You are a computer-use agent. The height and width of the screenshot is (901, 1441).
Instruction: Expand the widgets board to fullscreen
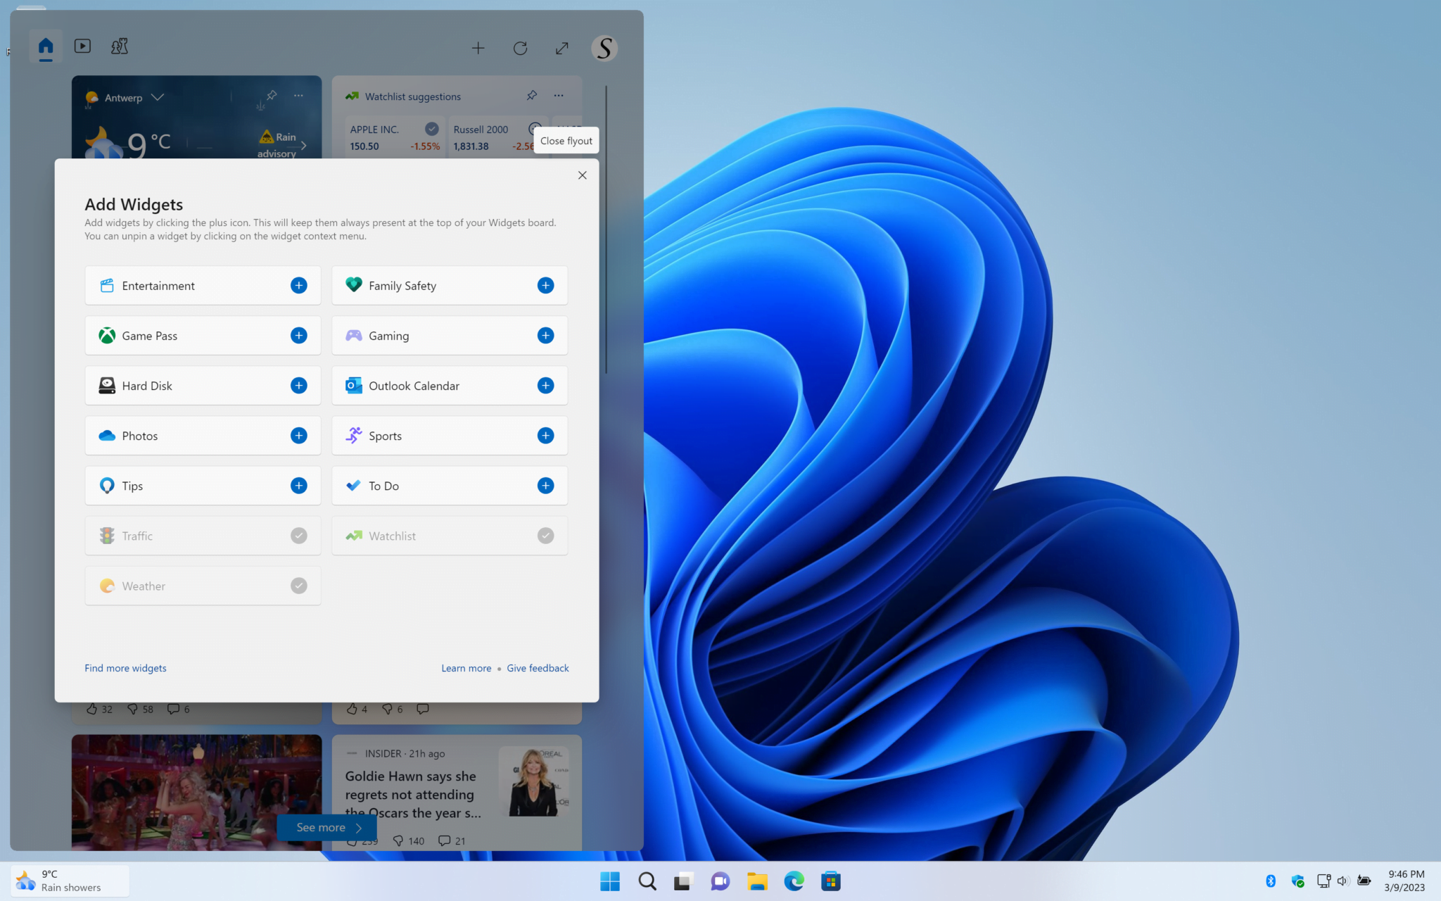click(x=561, y=48)
